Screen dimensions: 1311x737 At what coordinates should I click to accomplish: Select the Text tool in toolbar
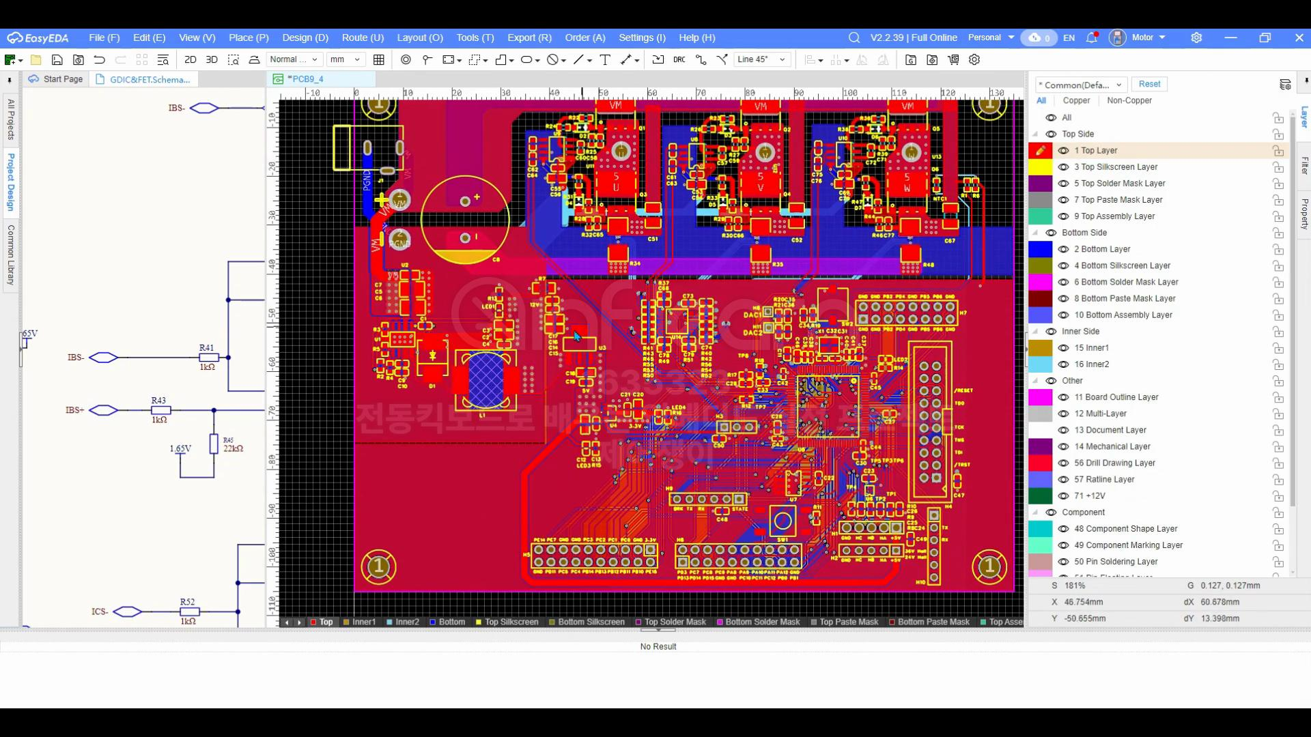pyautogui.click(x=605, y=59)
